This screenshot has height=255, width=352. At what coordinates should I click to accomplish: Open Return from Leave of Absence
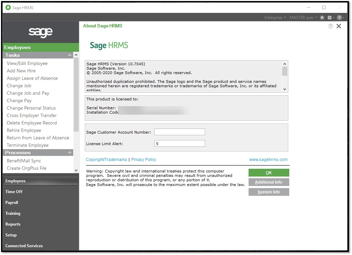(x=38, y=138)
